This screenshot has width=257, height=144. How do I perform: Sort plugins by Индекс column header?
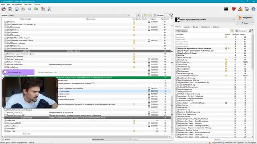242,34
